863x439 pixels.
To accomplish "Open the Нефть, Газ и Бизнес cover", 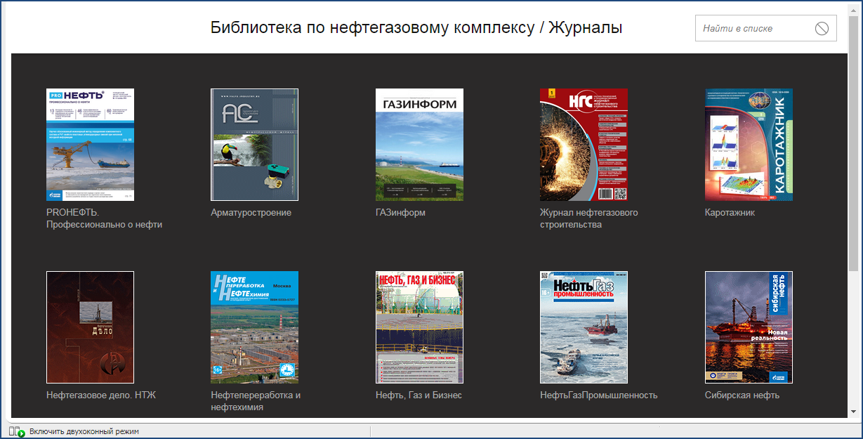I will pos(419,327).
